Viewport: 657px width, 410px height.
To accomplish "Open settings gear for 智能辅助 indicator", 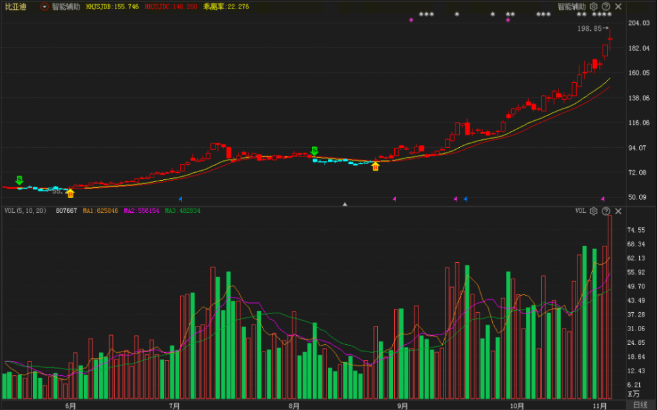I will [593, 7].
